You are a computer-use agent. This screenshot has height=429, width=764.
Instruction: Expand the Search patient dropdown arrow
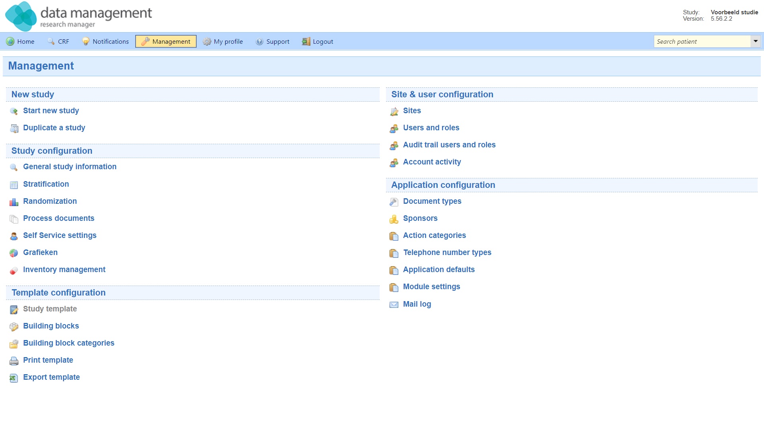click(755, 41)
